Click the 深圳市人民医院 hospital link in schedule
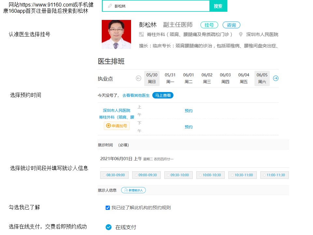 click(116, 110)
